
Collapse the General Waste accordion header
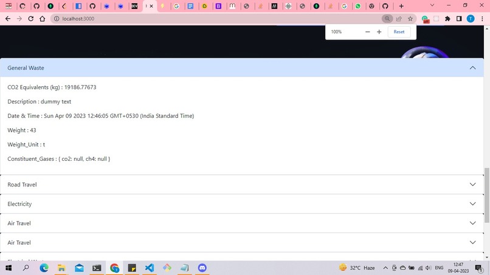click(x=242, y=68)
